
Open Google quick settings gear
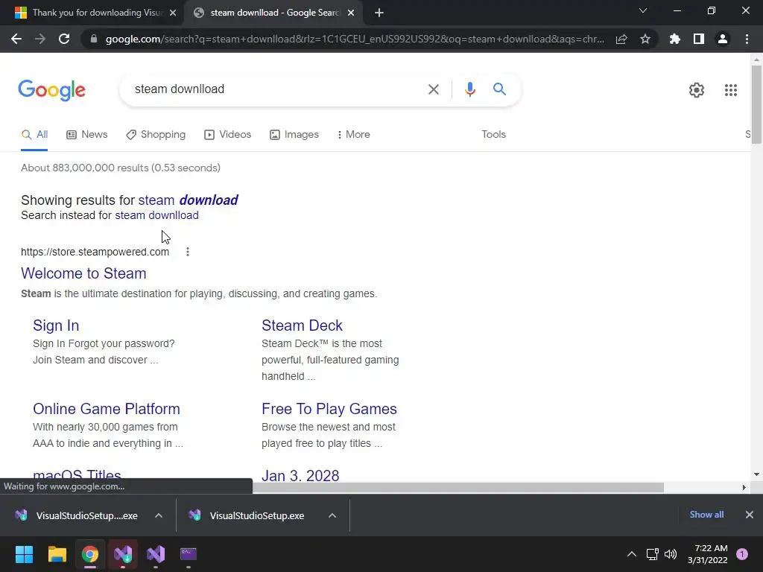tap(697, 90)
